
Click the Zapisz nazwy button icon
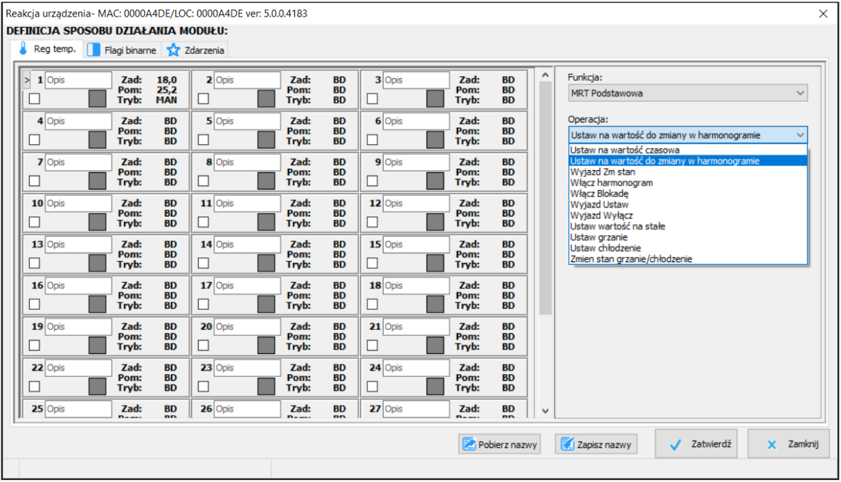click(x=568, y=444)
